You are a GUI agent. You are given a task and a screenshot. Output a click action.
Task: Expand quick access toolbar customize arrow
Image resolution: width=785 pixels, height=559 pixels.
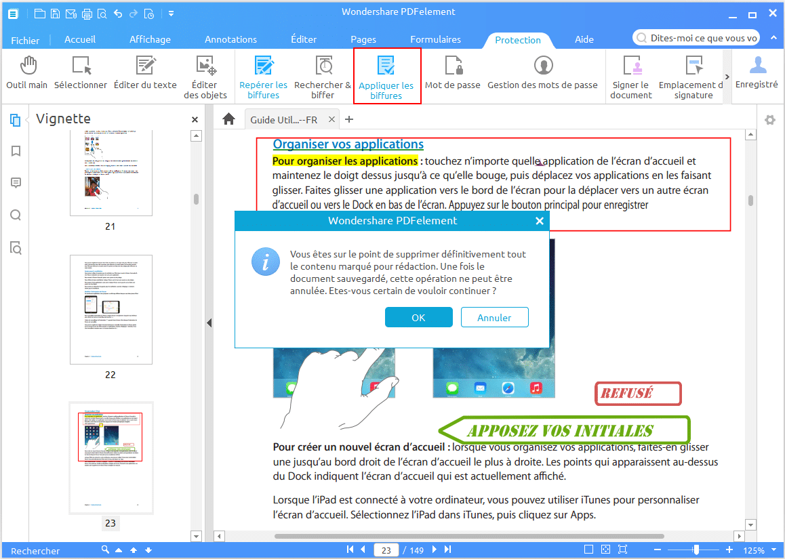(171, 14)
